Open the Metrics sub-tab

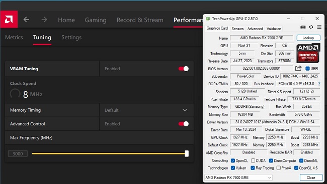tap(14, 37)
